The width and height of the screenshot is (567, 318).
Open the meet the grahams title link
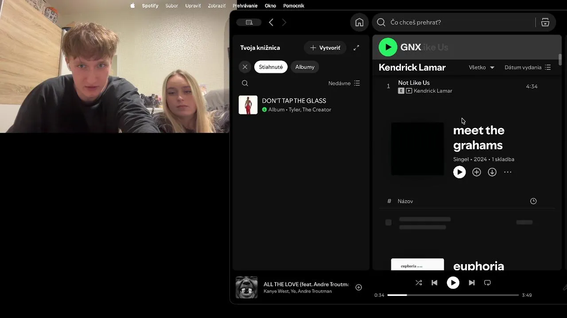pos(479,137)
